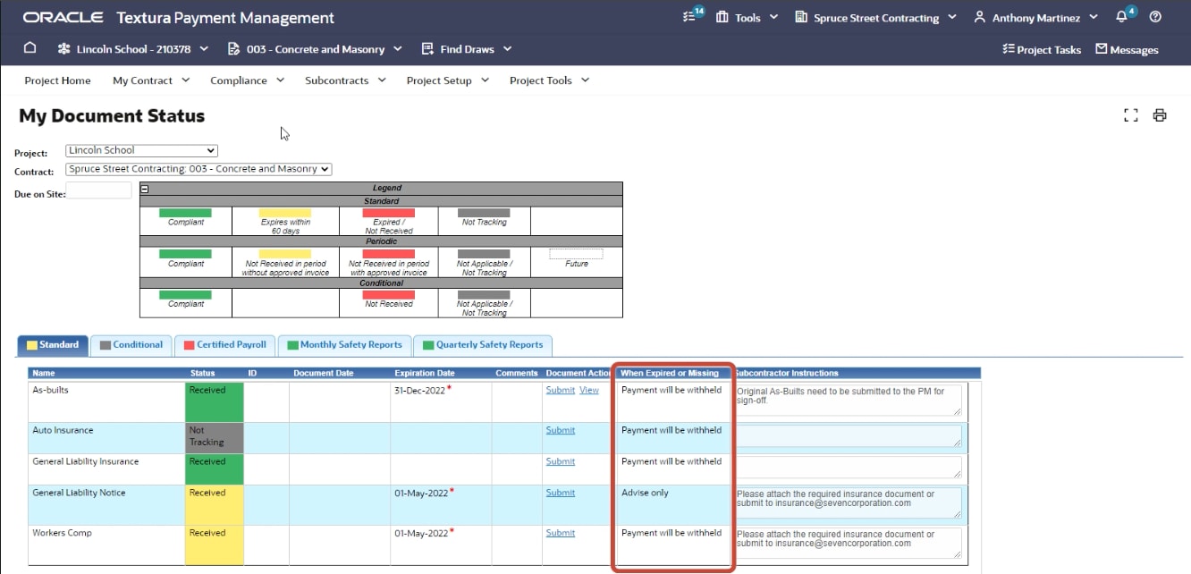Click the 31-Dec-2022 expiration date
The image size is (1191, 574).
[x=420, y=390]
